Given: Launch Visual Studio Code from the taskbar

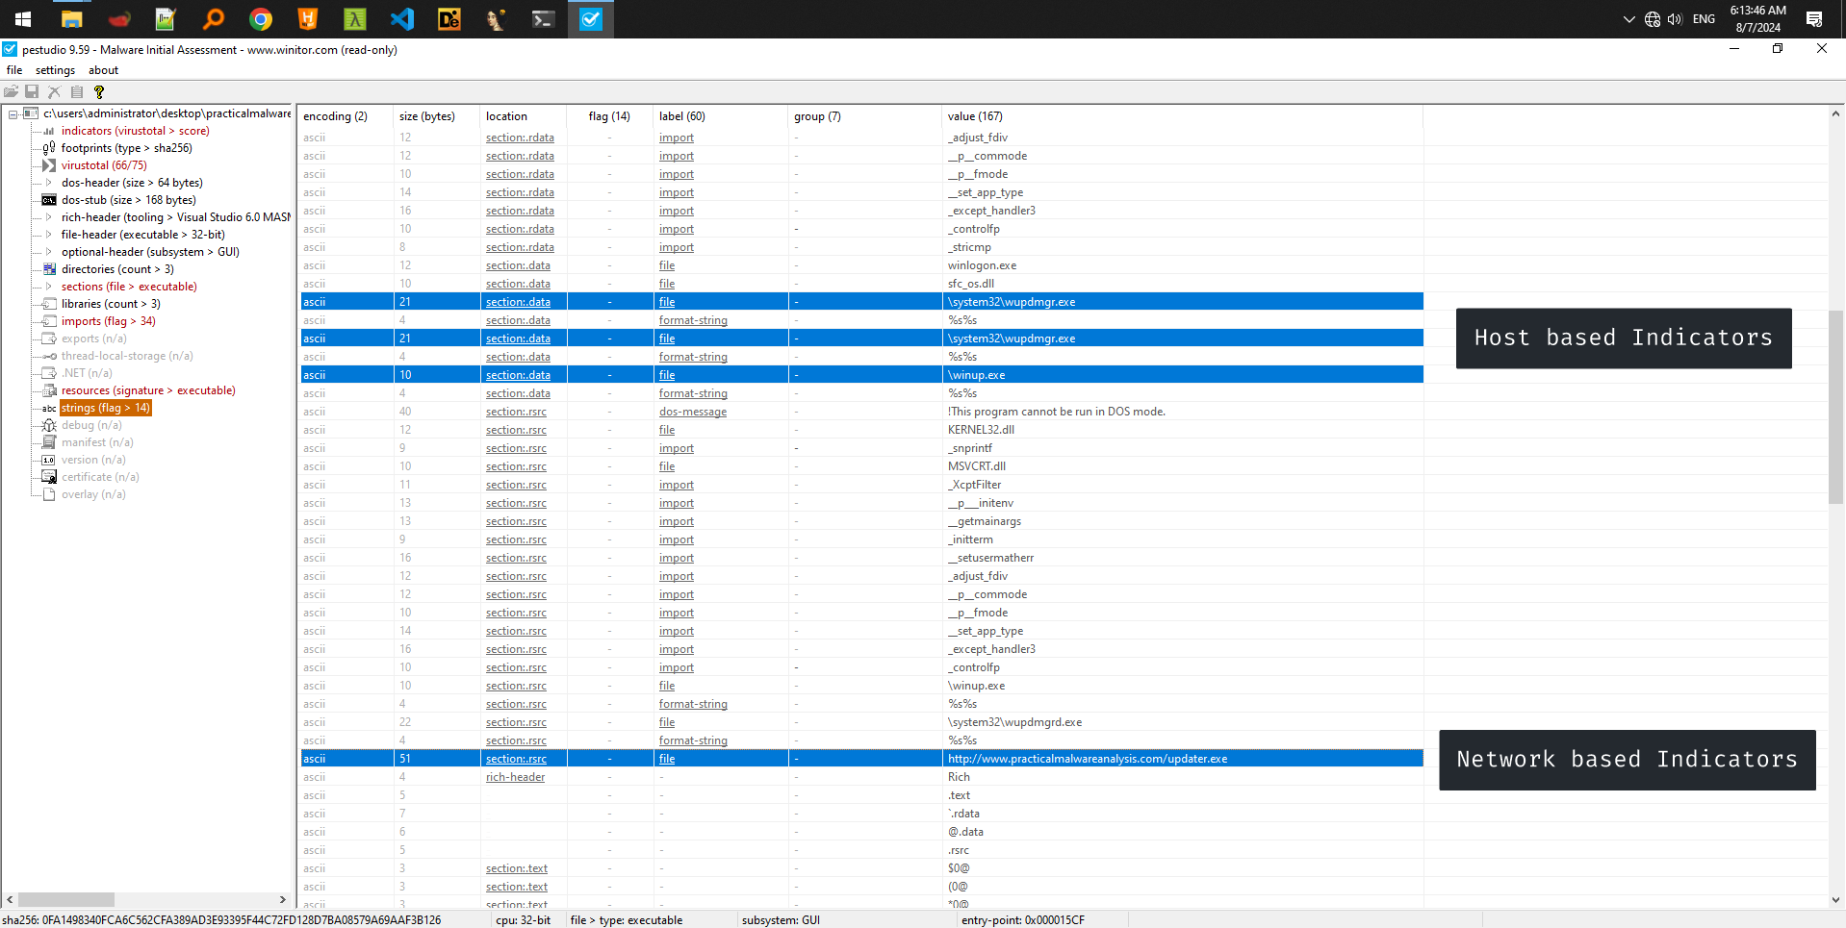Looking at the screenshot, I should [x=402, y=19].
